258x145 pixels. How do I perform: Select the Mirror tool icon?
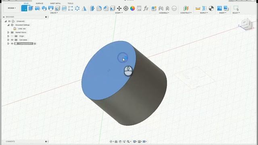click(84, 8)
